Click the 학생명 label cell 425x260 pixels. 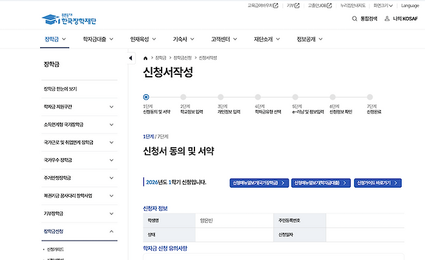click(169, 221)
